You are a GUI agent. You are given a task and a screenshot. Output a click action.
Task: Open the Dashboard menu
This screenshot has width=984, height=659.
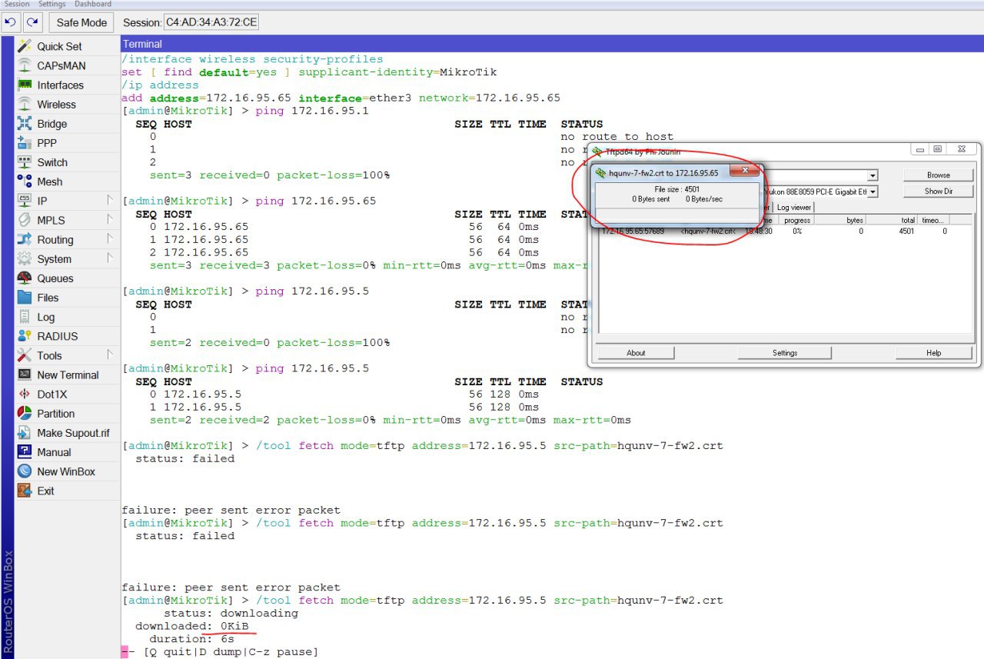pos(92,4)
